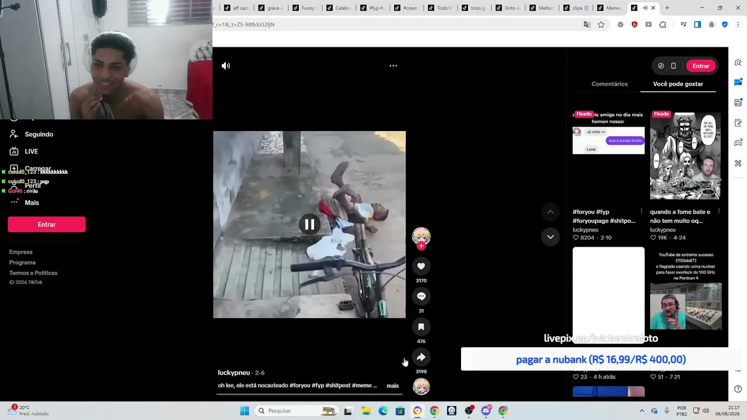This screenshot has height=420, width=747.
Task: Share the video with 3198 shares
Action: pos(421,357)
